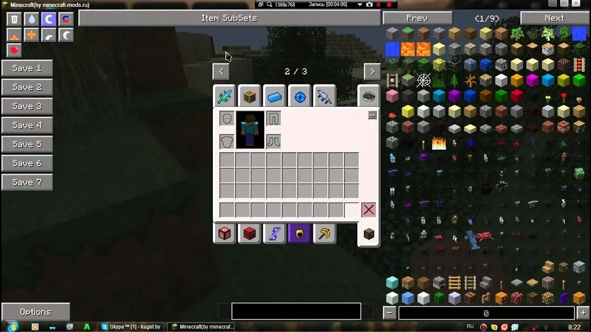Open the Windows Start menu

pos(12,326)
